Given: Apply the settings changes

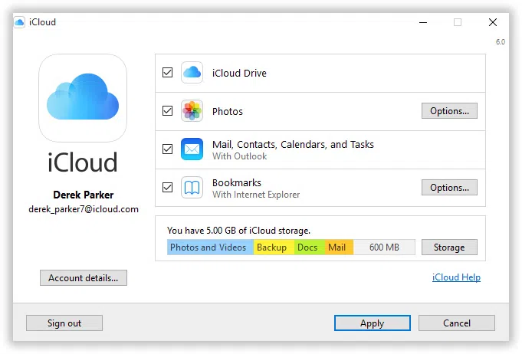Looking at the screenshot, I should pyautogui.click(x=373, y=323).
